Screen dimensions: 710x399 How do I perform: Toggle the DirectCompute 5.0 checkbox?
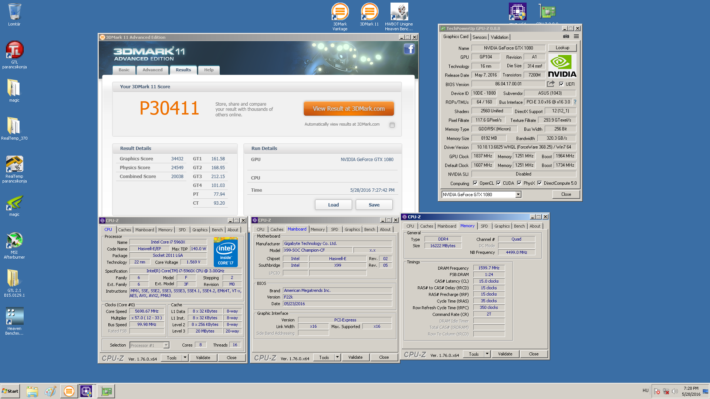click(540, 183)
